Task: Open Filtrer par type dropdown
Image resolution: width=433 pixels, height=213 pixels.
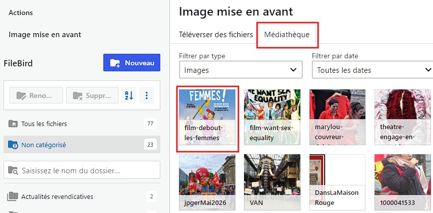Action: click(x=241, y=70)
